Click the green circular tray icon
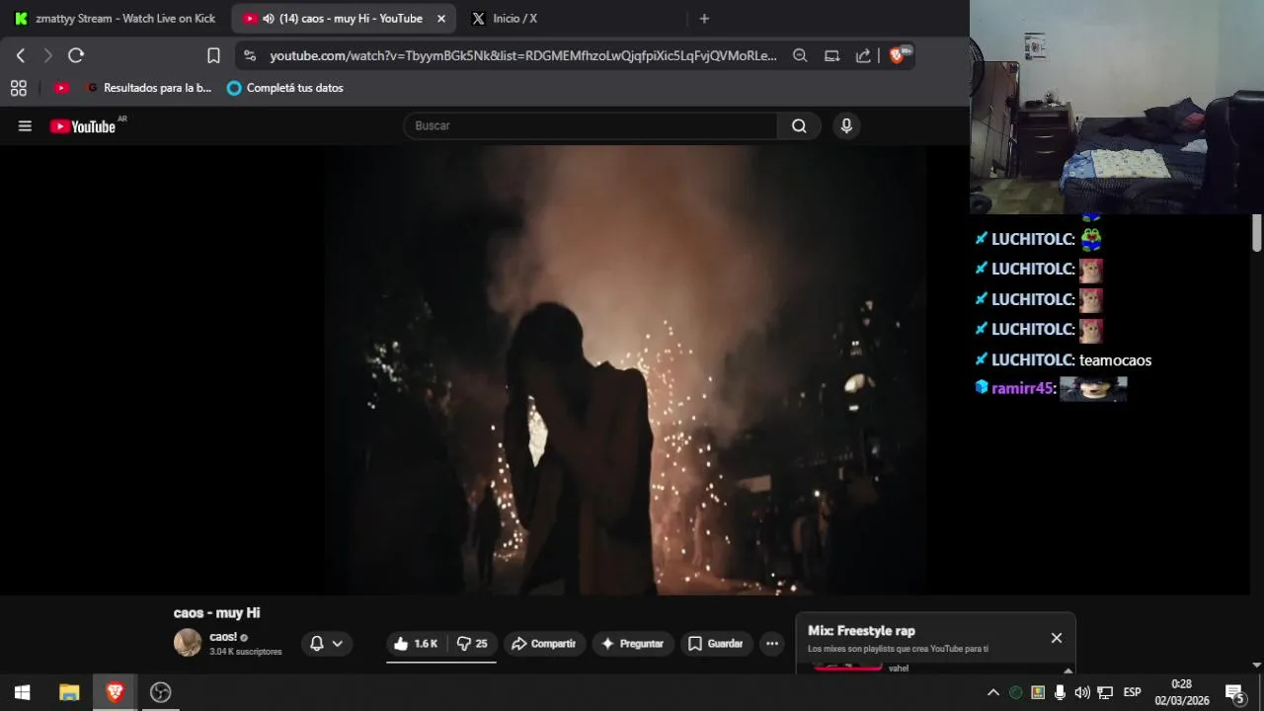This screenshot has width=1264, height=711. [1015, 692]
